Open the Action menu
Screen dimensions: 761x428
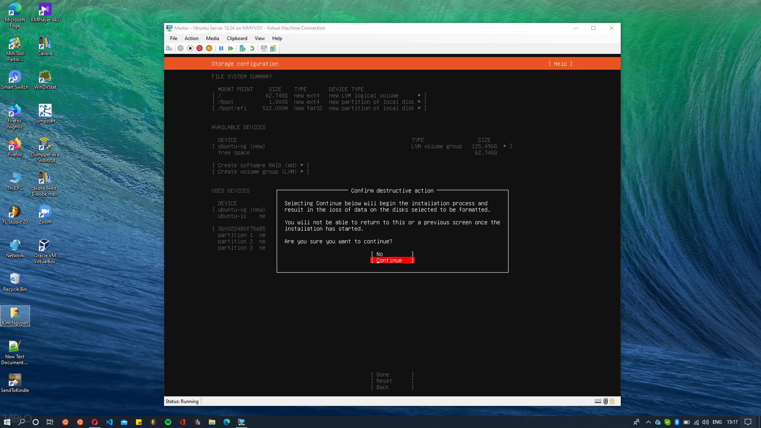(x=191, y=38)
